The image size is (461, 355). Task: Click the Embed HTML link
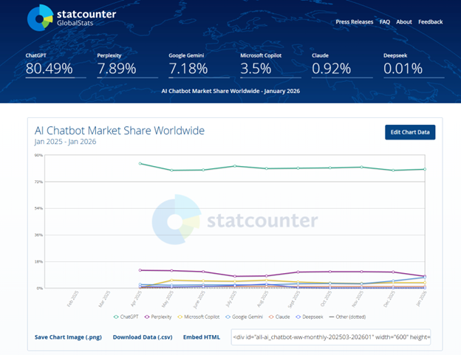click(x=202, y=337)
